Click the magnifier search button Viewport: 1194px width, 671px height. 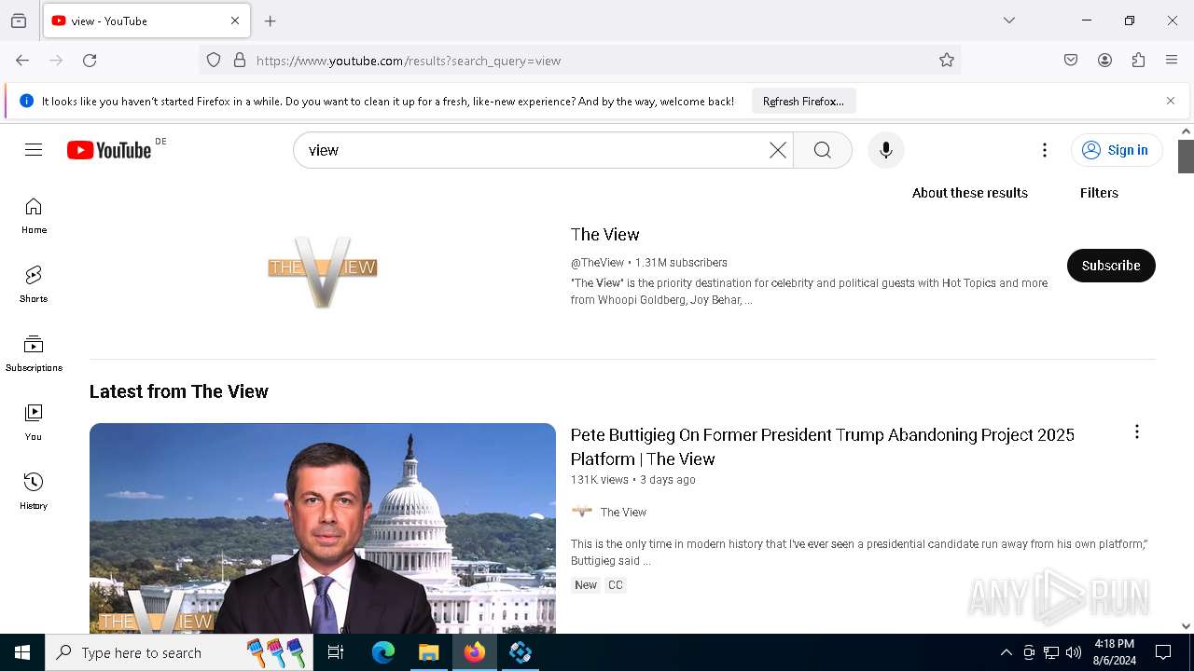[x=822, y=150]
